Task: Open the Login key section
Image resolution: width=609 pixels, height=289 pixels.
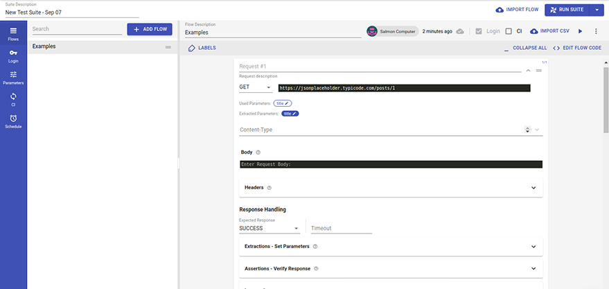Action: (13, 56)
